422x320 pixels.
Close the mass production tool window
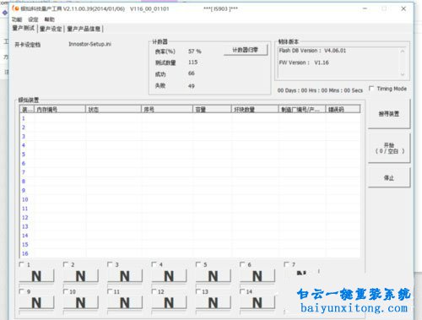(403, 8)
